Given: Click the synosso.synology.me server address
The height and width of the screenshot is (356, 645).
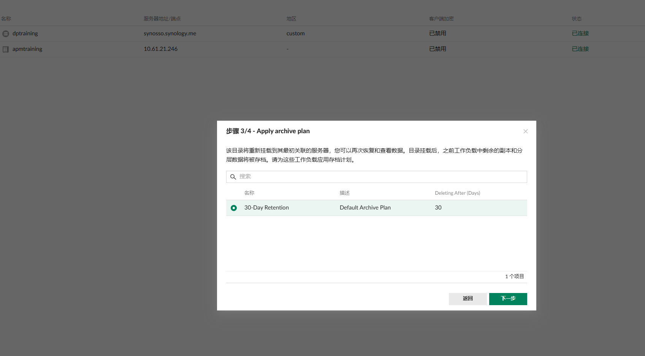Looking at the screenshot, I should coord(170,33).
